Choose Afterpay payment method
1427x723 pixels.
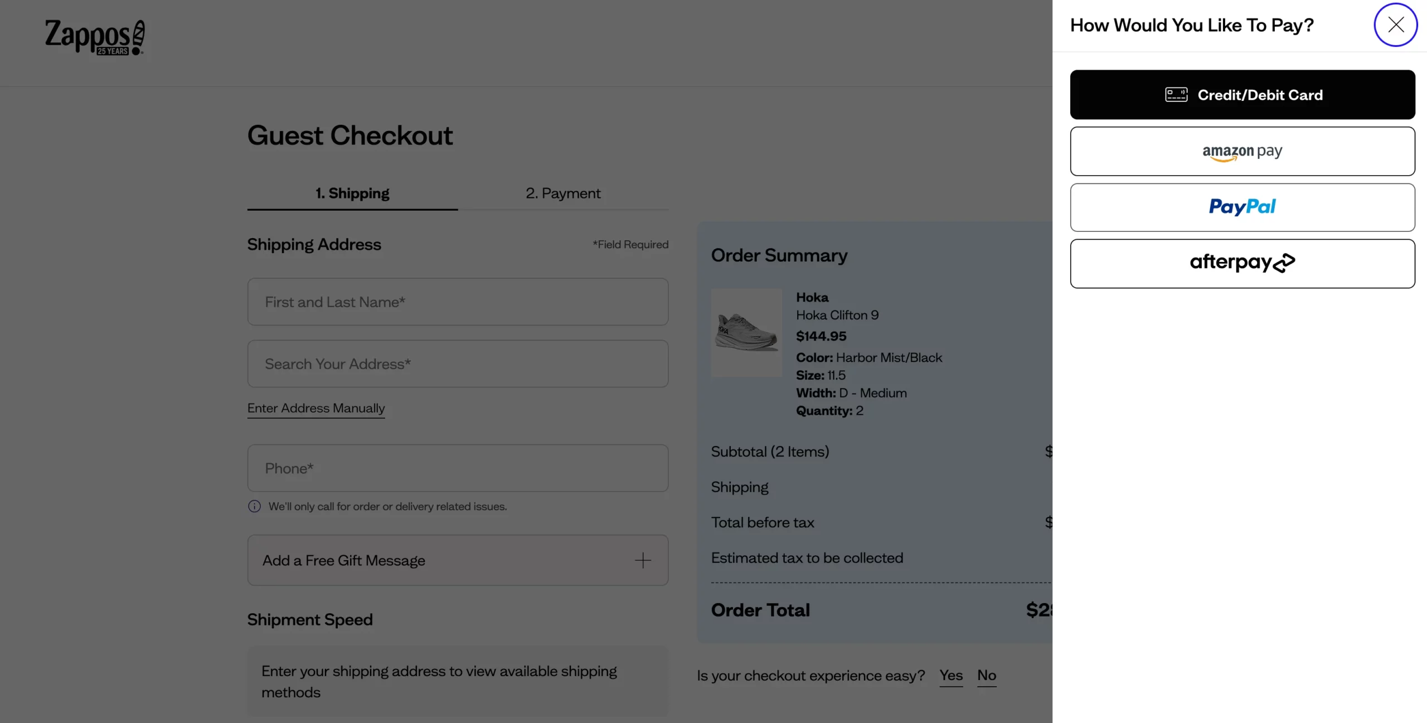click(x=1242, y=264)
